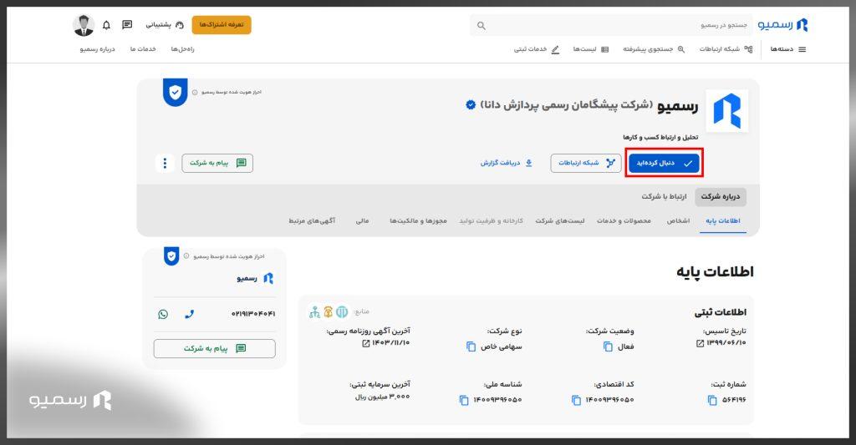This screenshot has width=856, height=445.
Task: Select the کارخانه و ظرفیت تولید sub-tab
Action: pyautogui.click(x=491, y=221)
